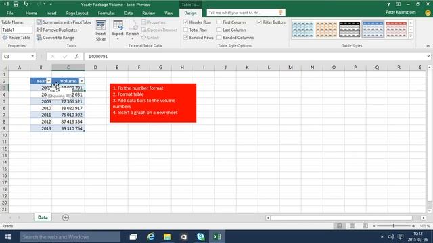The image size is (433, 243).
Task: Select the Data sheet tab
Action: click(x=43, y=217)
